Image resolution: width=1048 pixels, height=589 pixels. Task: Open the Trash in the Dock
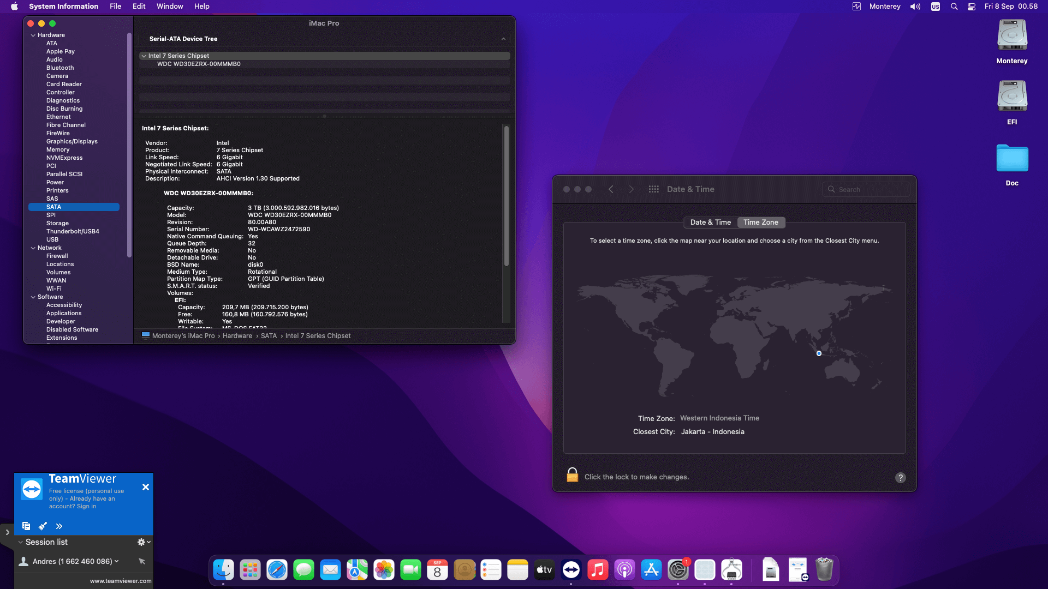824,570
